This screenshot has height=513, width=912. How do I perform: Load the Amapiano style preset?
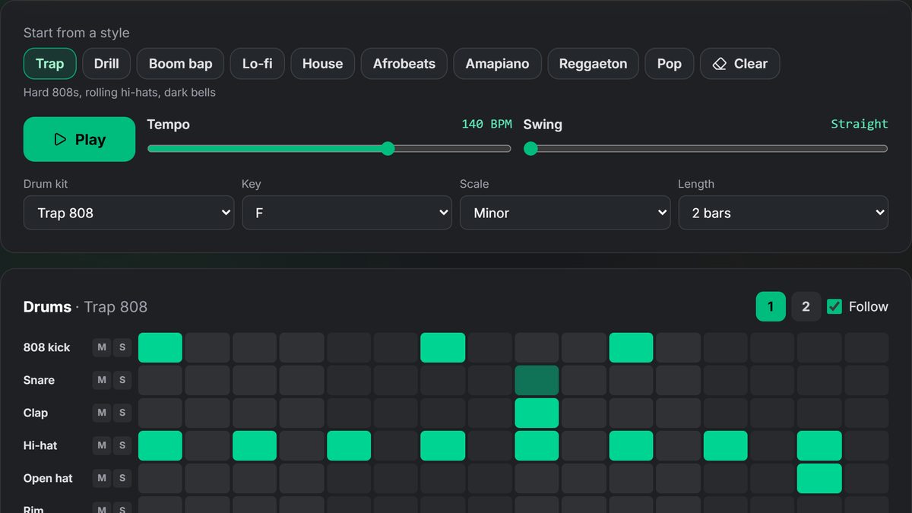click(x=497, y=64)
